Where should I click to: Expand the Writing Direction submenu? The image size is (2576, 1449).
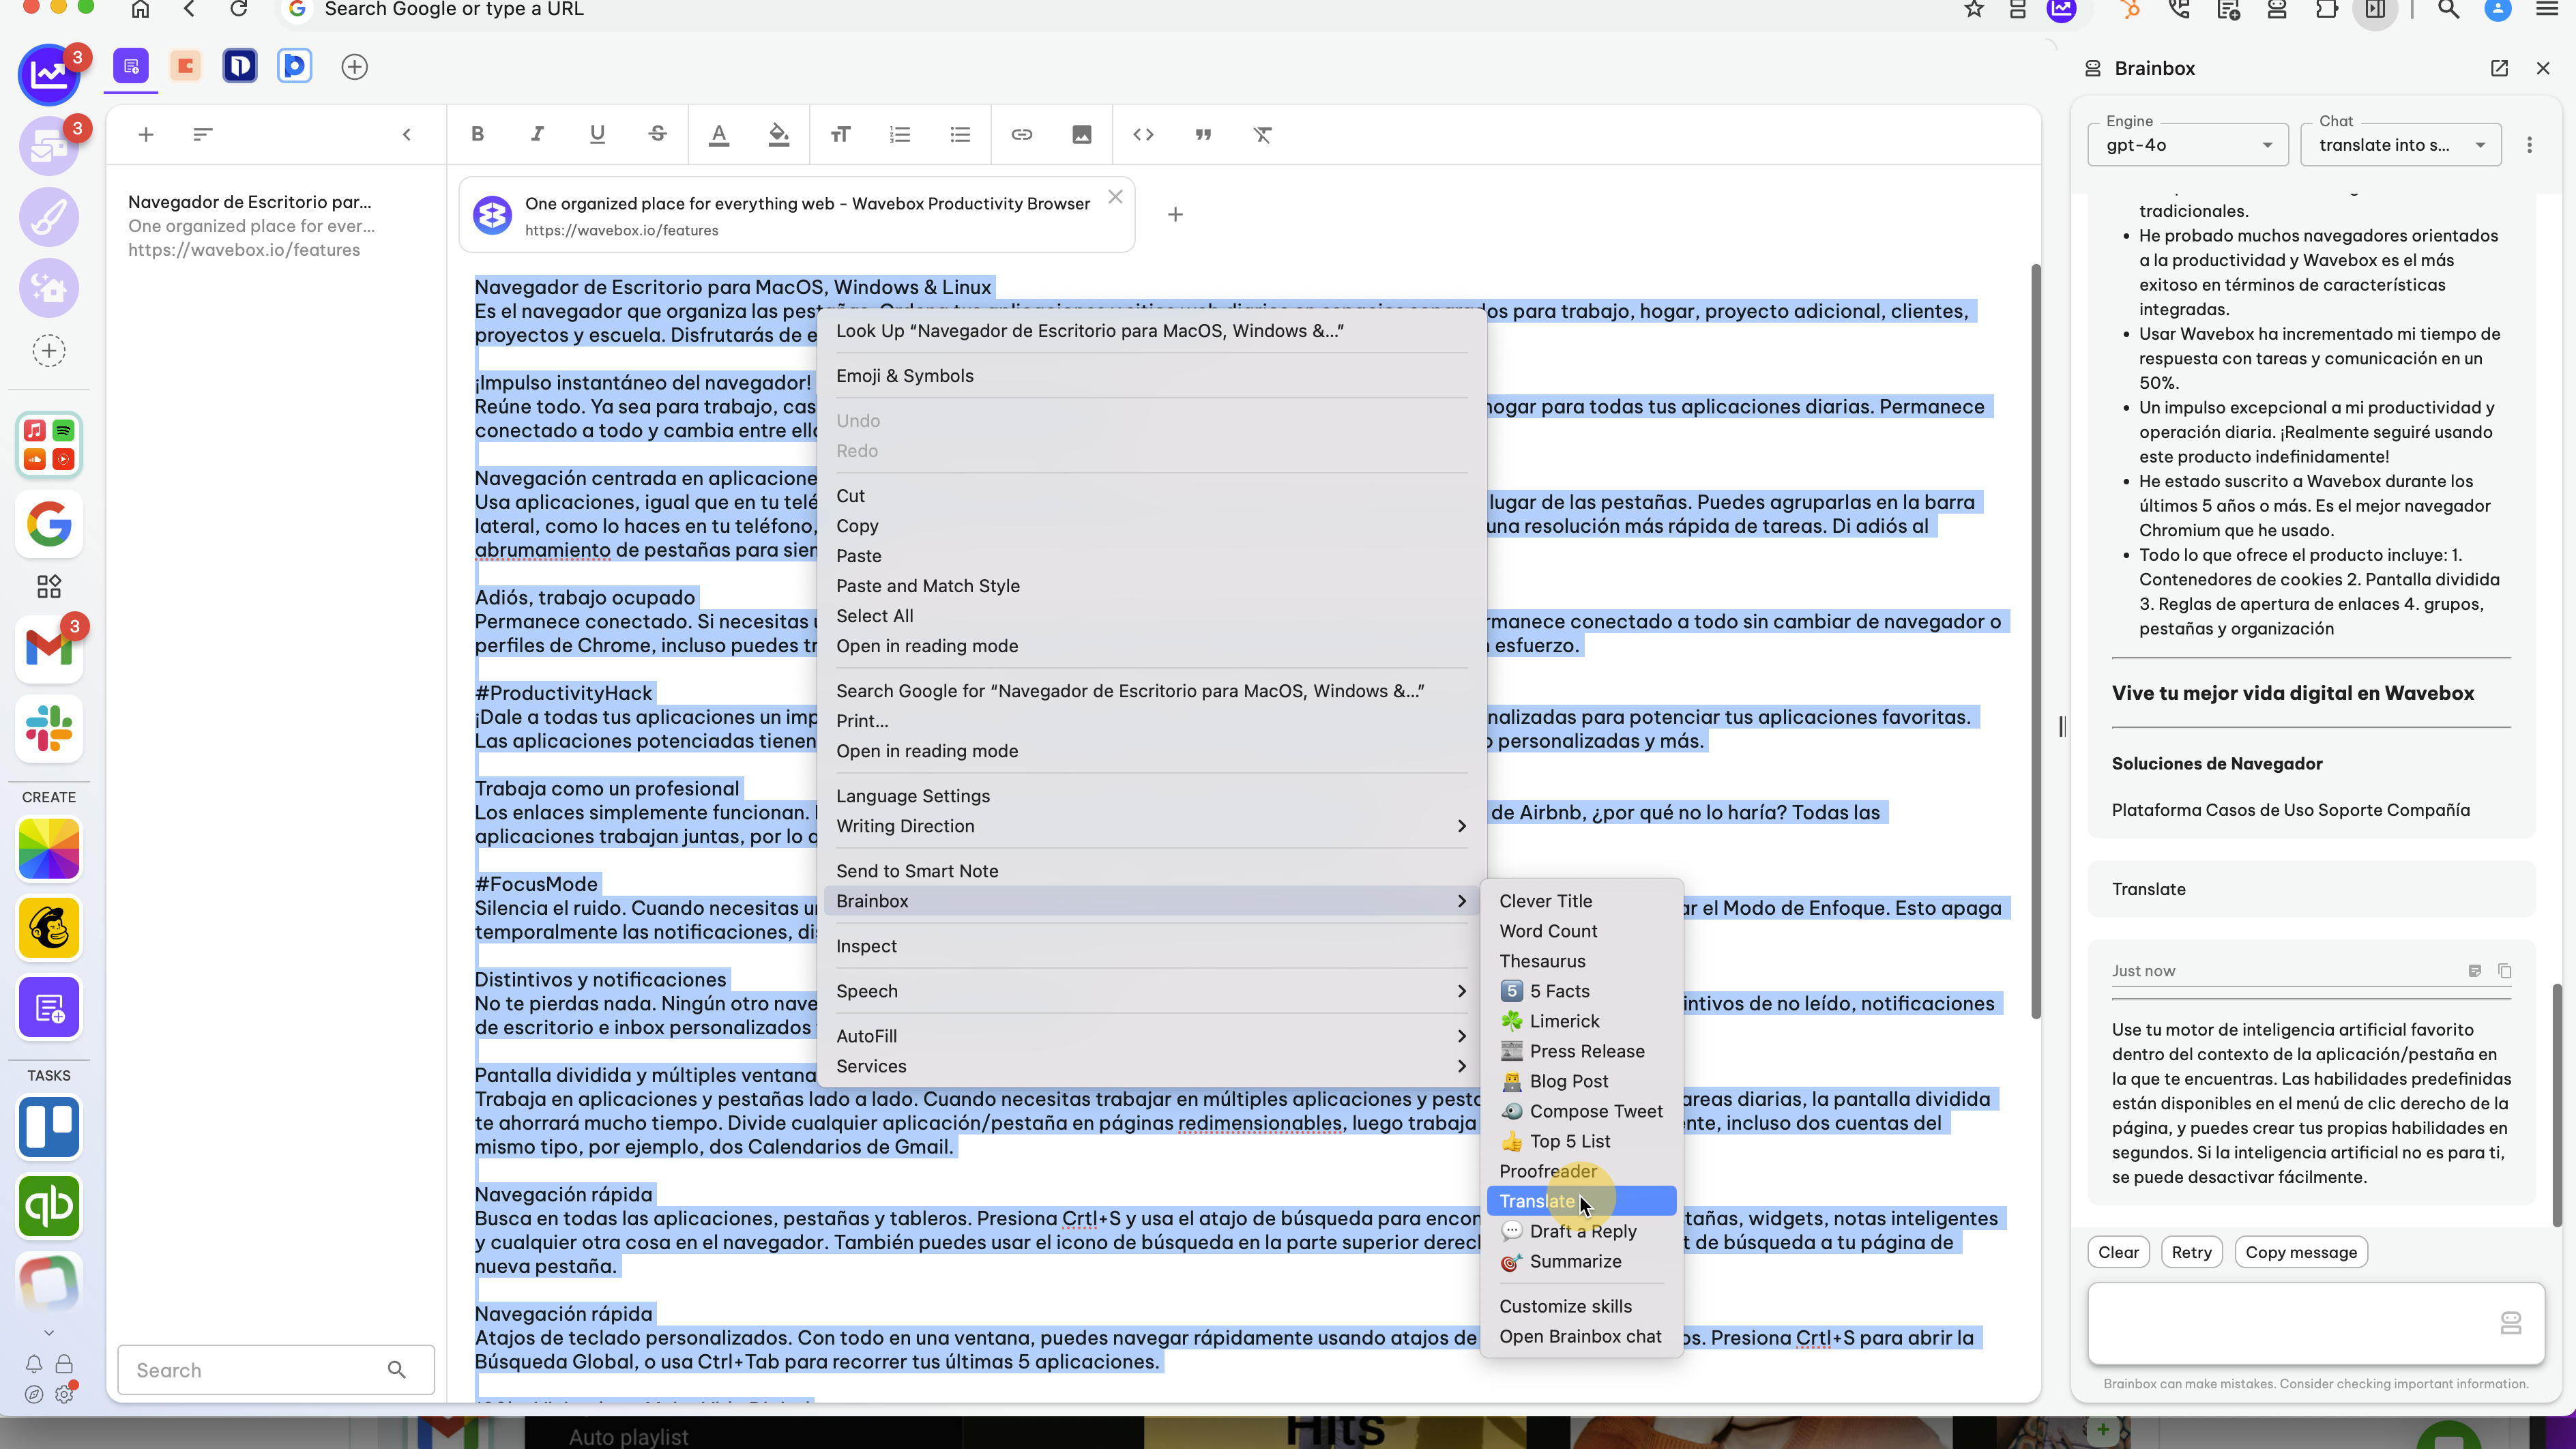coord(1151,826)
